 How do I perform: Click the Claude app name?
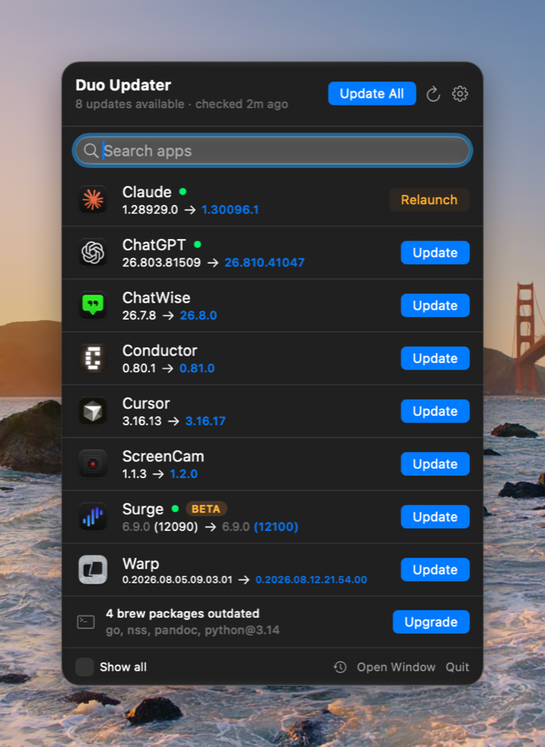tap(147, 192)
